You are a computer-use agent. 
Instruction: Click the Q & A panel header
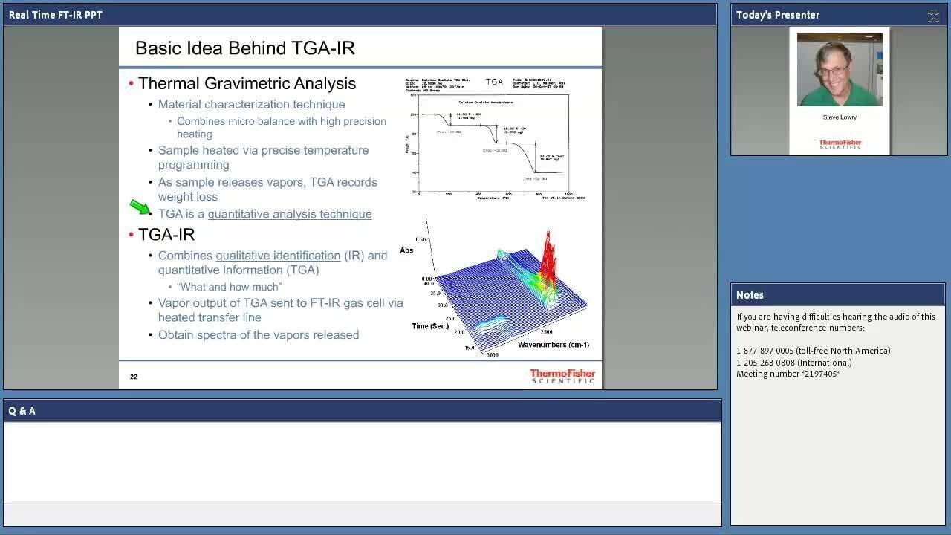click(362, 411)
